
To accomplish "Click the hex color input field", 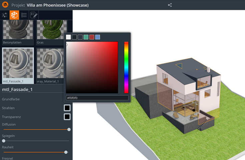I will (x=97, y=98).
